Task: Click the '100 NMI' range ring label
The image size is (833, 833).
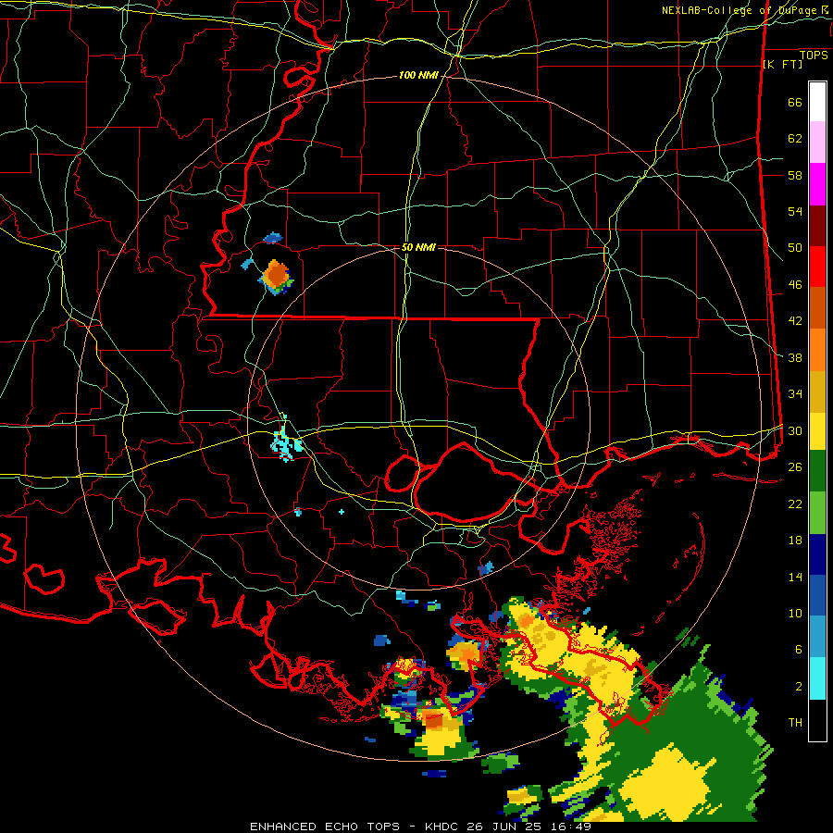Action: pyautogui.click(x=418, y=76)
